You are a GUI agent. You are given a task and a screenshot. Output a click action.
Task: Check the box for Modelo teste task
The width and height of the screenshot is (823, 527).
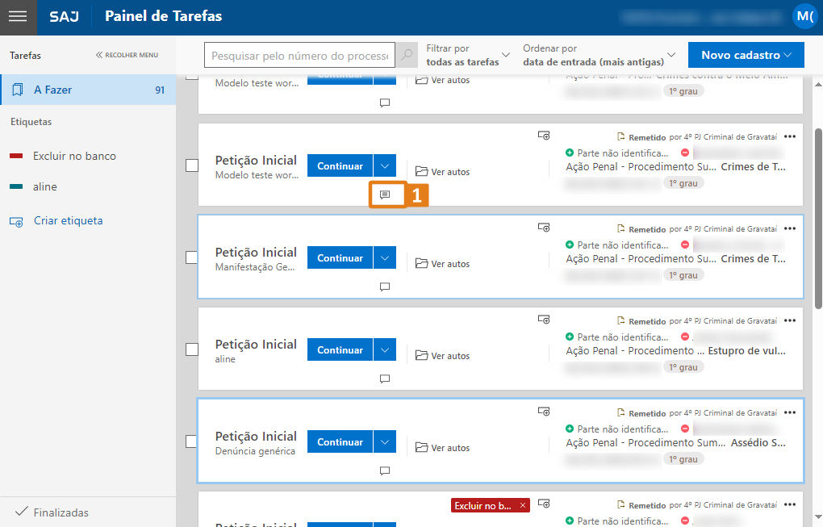pyautogui.click(x=192, y=165)
